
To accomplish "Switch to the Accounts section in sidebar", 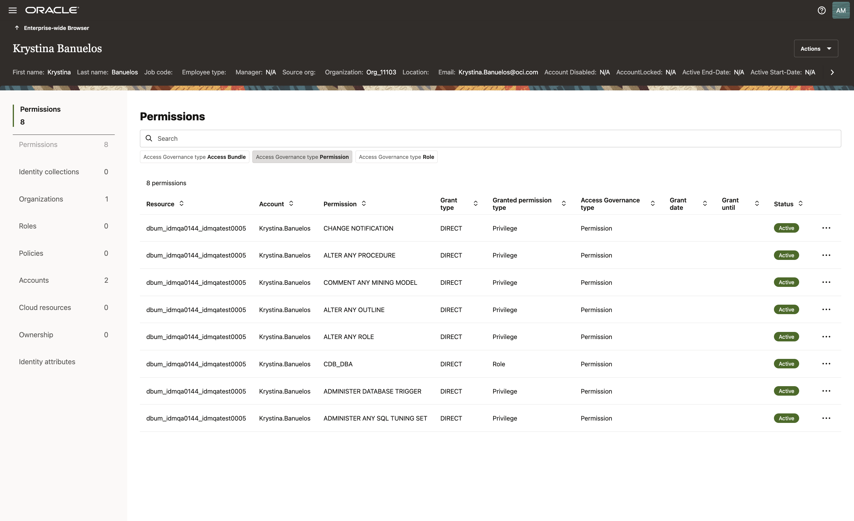I will pyautogui.click(x=34, y=280).
